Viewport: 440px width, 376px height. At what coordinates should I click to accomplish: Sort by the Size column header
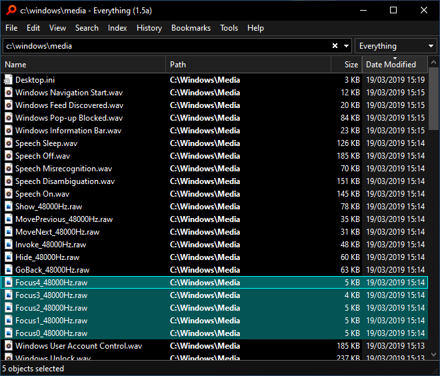(347, 65)
